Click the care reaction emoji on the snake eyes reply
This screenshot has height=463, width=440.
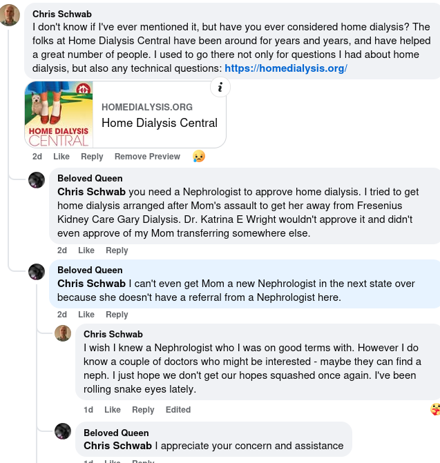(x=434, y=409)
